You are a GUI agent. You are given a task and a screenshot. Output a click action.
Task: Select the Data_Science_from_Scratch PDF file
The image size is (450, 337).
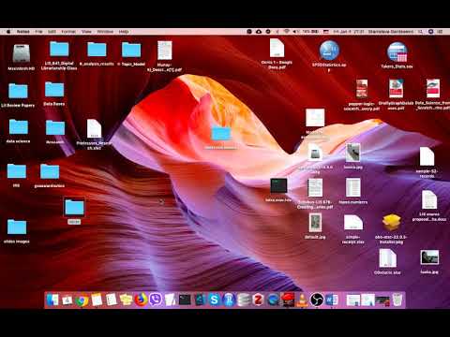pos(433,89)
